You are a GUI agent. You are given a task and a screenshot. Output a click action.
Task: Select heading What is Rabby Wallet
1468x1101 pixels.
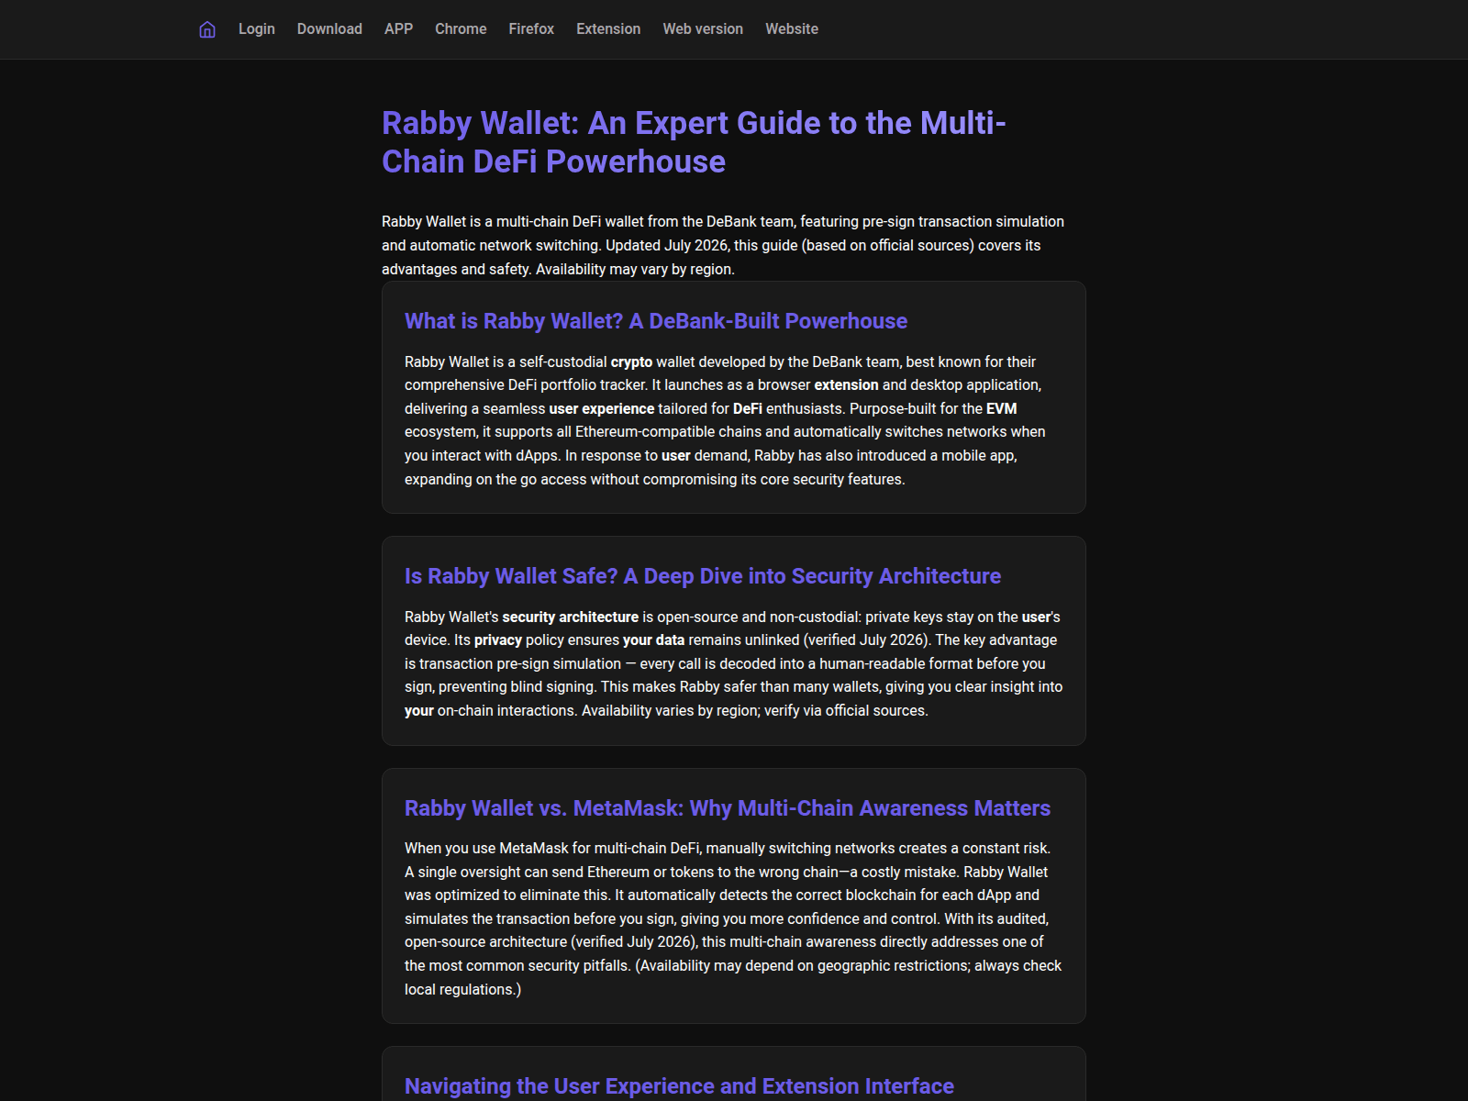pyautogui.click(x=656, y=321)
